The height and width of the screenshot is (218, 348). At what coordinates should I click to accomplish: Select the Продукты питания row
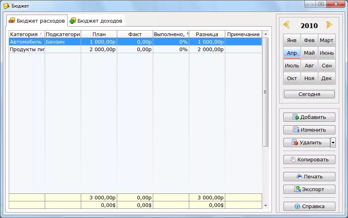coord(135,49)
